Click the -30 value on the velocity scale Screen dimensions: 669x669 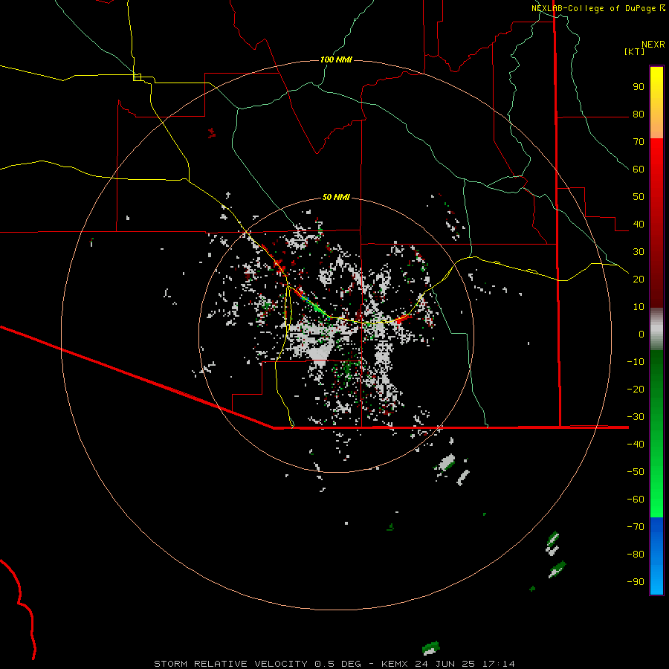[x=636, y=417]
